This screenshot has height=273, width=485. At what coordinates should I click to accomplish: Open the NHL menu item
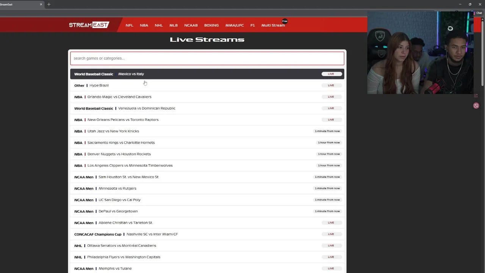[x=159, y=25]
